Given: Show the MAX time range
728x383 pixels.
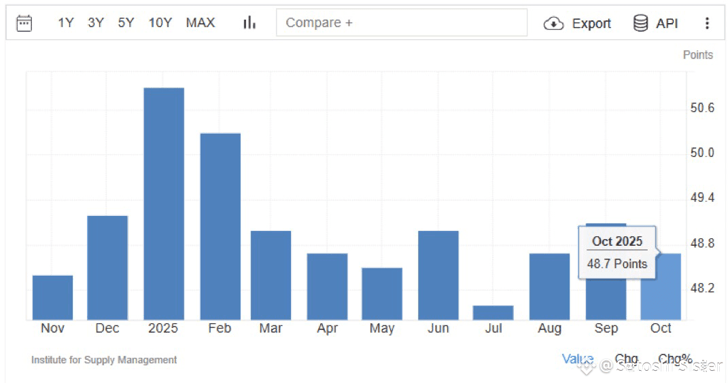Looking at the screenshot, I should (201, 22).
